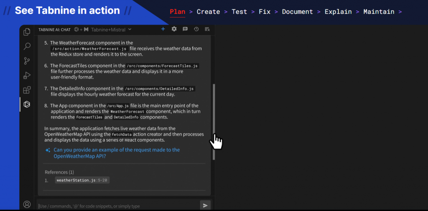Viewport: 428px width, 211px height.
Task: Expand the Tabnine+Mistral model dropdown
Action: click(111, 30)
